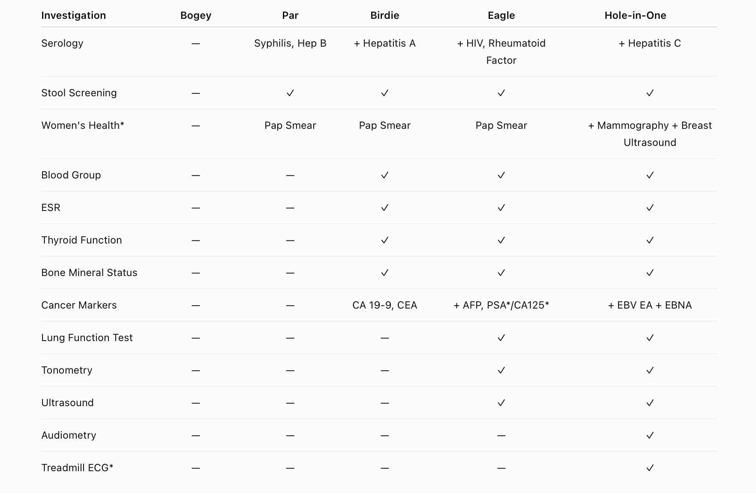Click Stool Screening checkmark under Par
Screen dimensions: 756x493
click(x=290, y=93)
